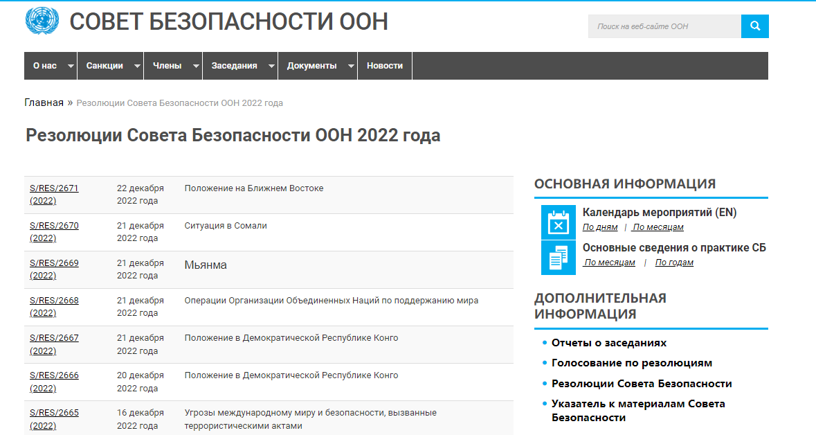The image size is (816, 435).
Task: Click the Операции по поддержанию мира text
Action: (332, 301)
